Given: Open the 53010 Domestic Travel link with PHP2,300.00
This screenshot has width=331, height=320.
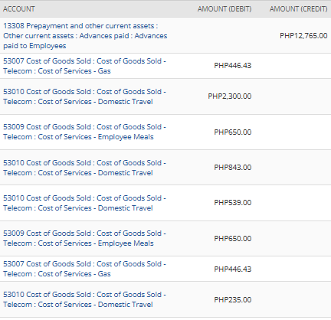Looking at the screenshot, I should click(84, 96).
